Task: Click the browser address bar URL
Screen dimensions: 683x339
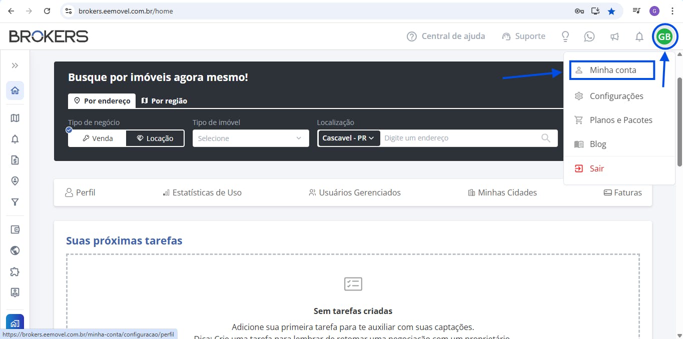Action: (126, 11)
